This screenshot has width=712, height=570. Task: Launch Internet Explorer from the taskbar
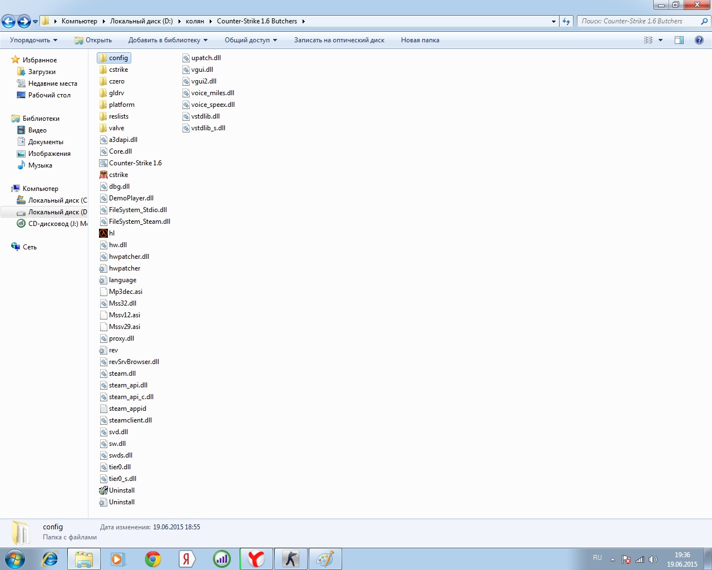[50, 559]
